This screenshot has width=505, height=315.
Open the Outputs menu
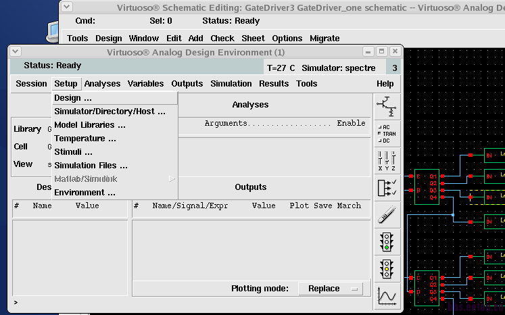point(187,84)
